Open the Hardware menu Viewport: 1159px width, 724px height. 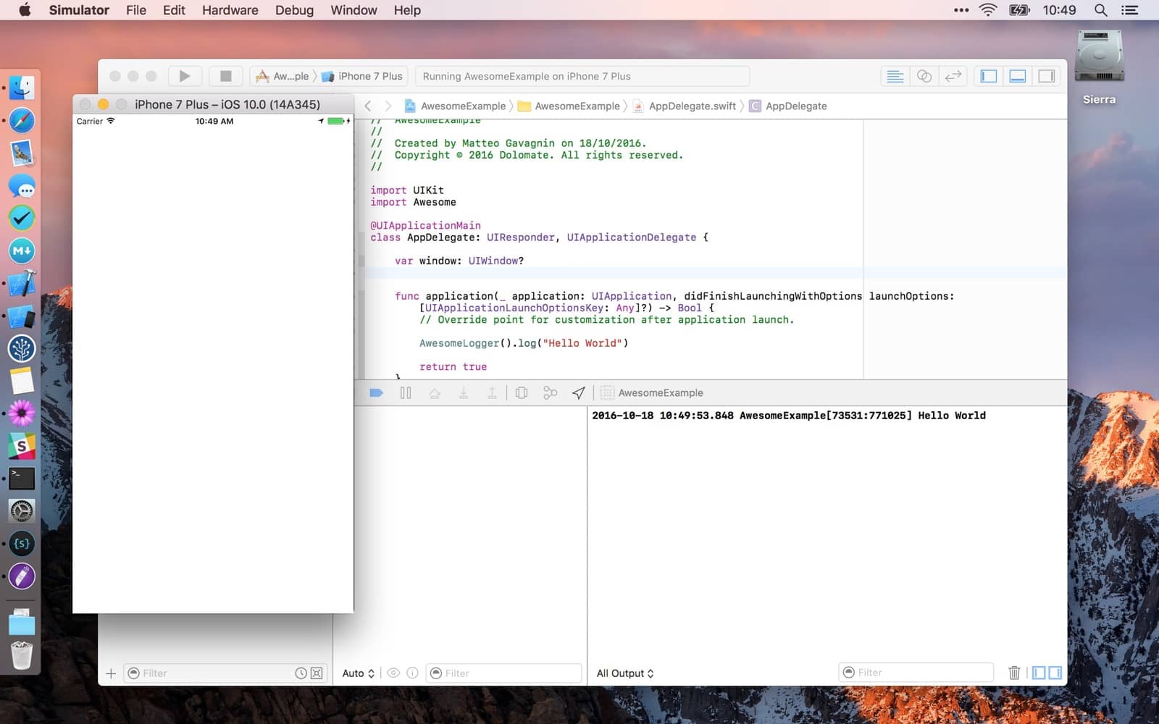[x=230, y=10]
